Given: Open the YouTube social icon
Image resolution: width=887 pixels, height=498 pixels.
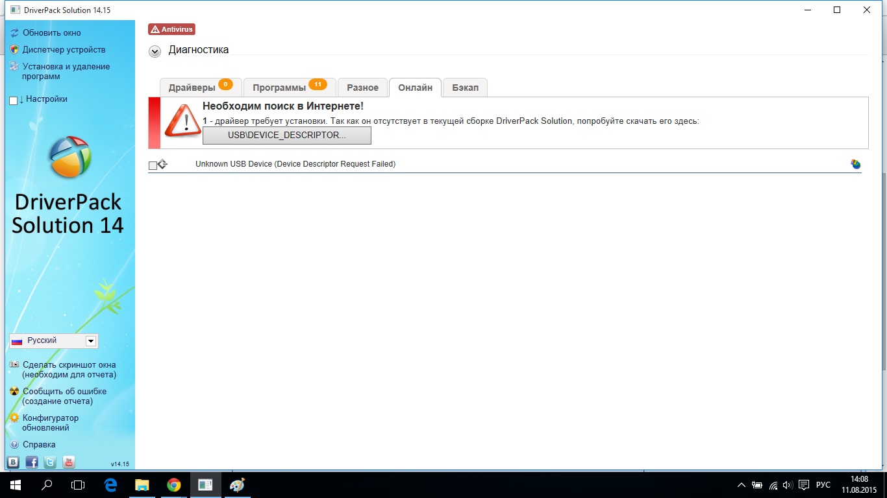Looking at the screenshot, I should (x=69, y=462).
